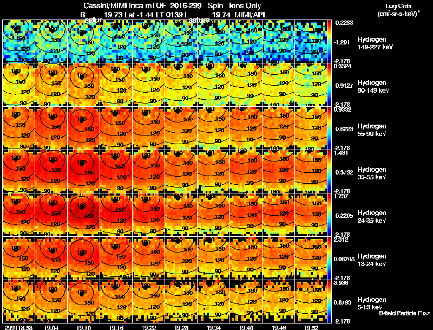Select the 19:10 panel in the 24-35 keV row
Screen dimensions: 433x330
(84, 215)
